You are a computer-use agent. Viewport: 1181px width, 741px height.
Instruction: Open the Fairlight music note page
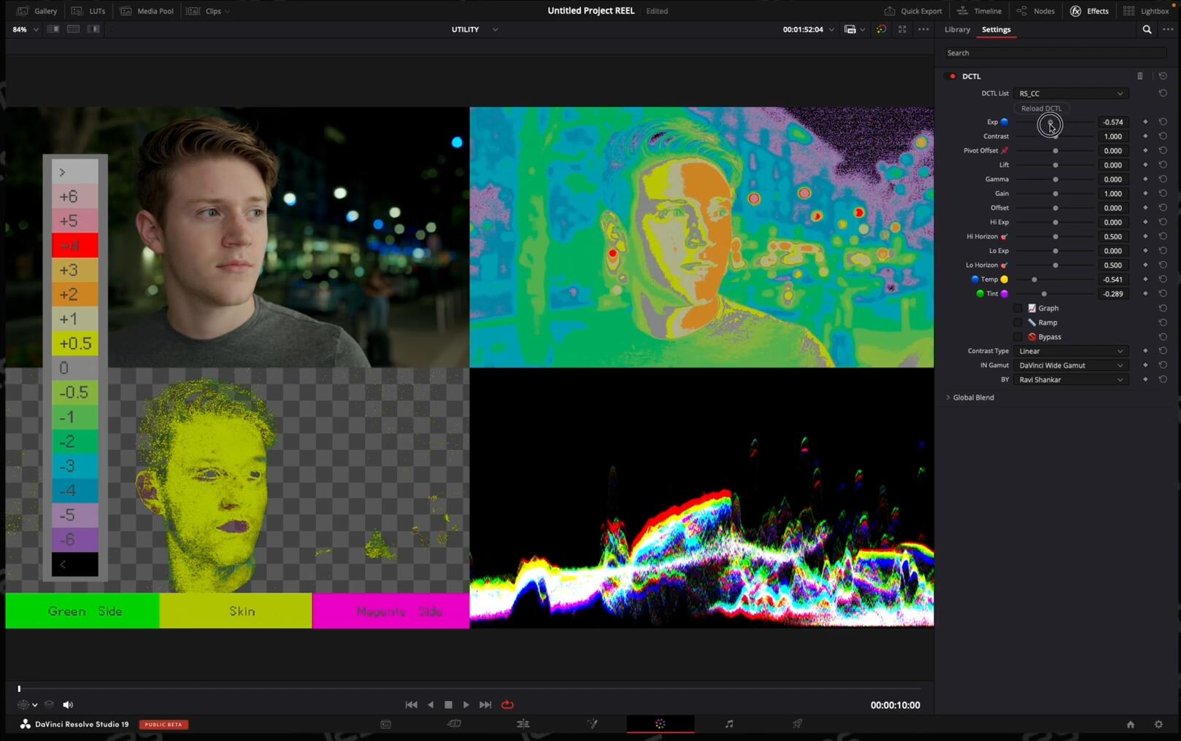pos(728,724)
